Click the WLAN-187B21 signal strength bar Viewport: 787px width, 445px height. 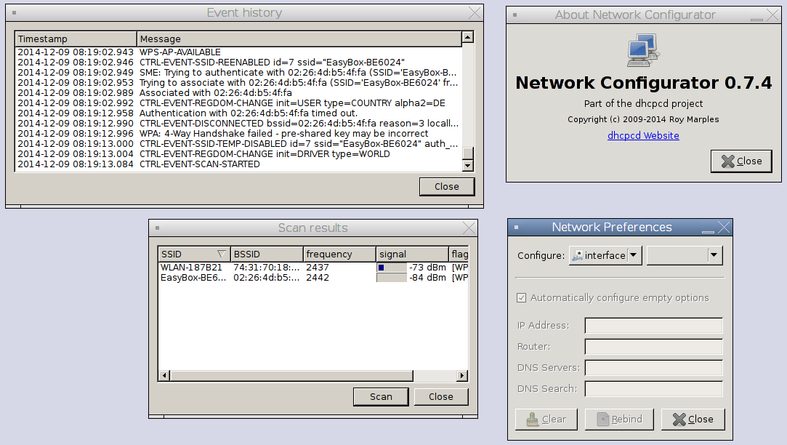click(x=382, y=267)
